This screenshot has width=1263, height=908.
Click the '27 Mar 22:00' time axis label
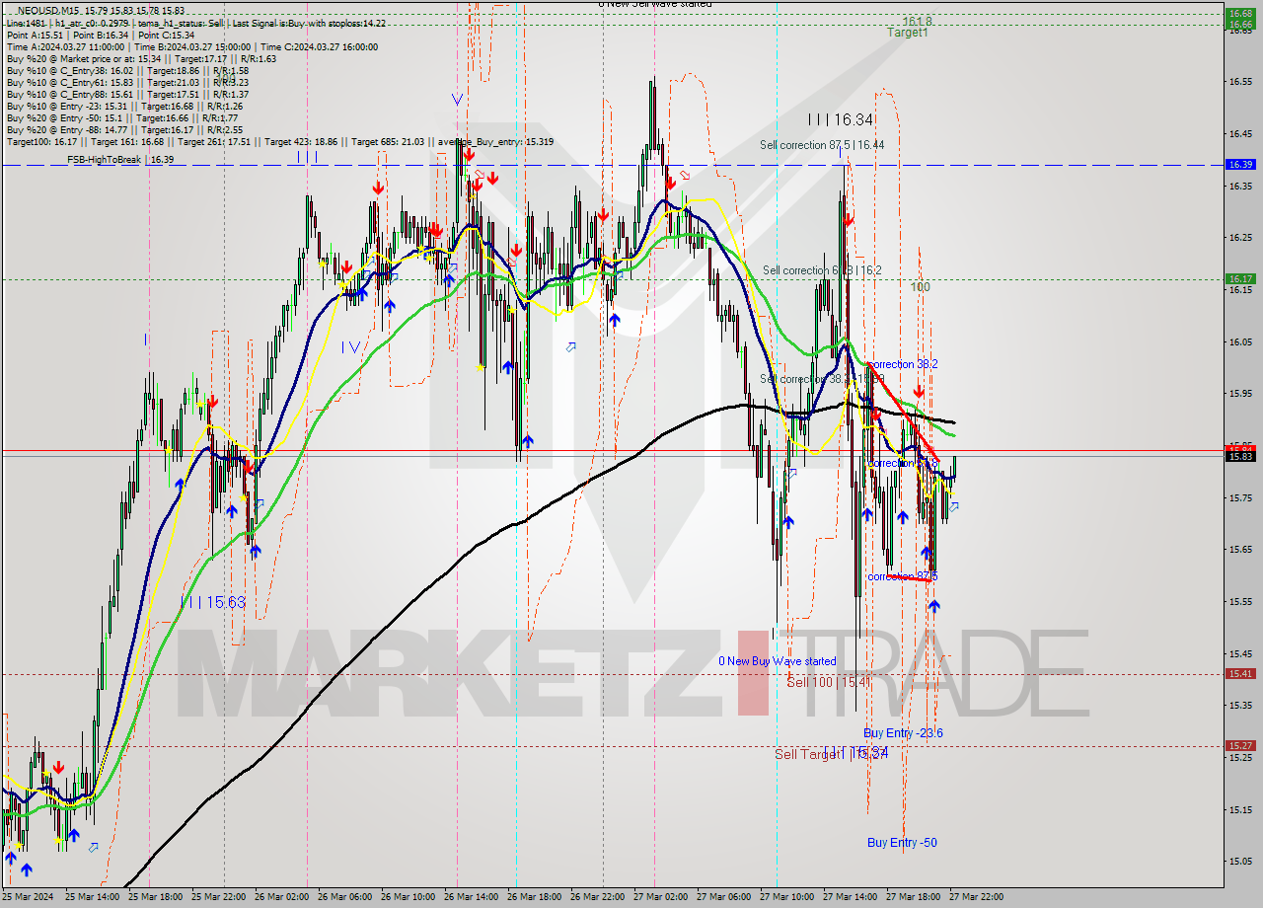976,897
